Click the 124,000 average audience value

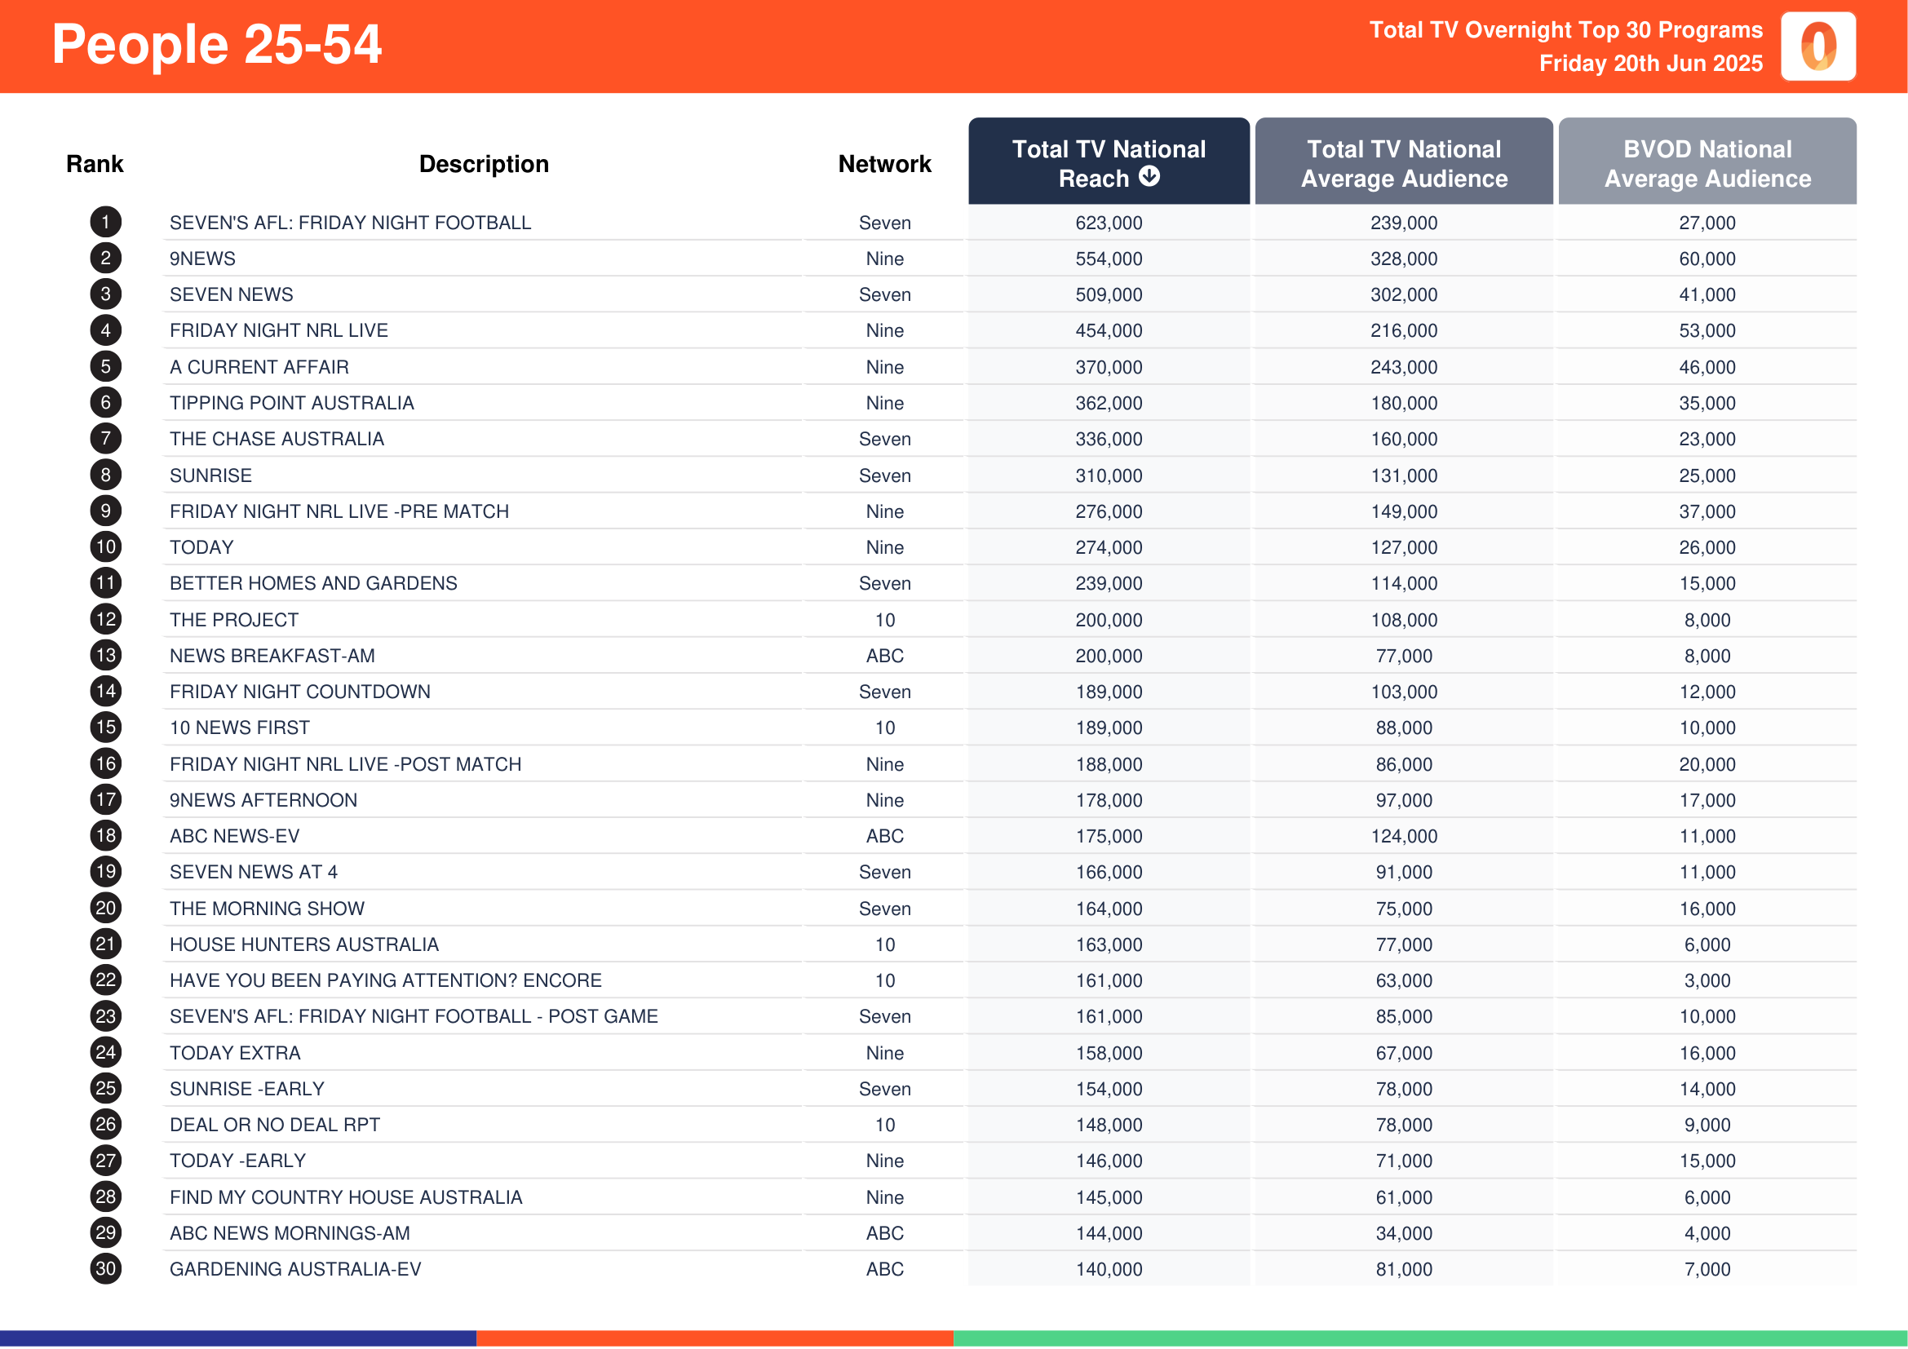tap(1404, 836)
